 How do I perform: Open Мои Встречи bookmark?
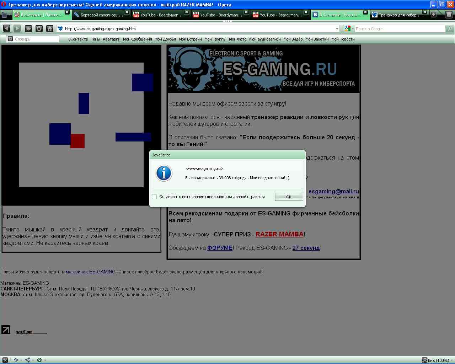point(190,39)
